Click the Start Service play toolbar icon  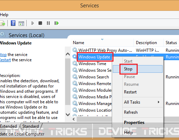(33, 23)
